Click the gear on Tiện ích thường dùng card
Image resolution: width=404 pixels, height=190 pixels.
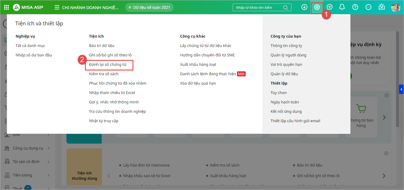click(x=387, y=153)
